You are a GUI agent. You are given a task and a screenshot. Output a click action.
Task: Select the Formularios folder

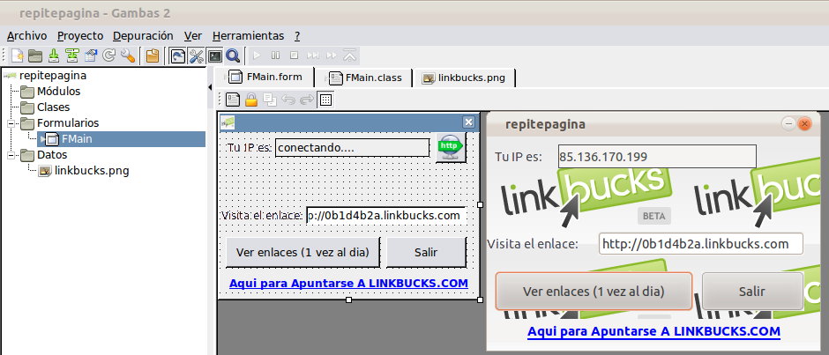tap(67, 123)
